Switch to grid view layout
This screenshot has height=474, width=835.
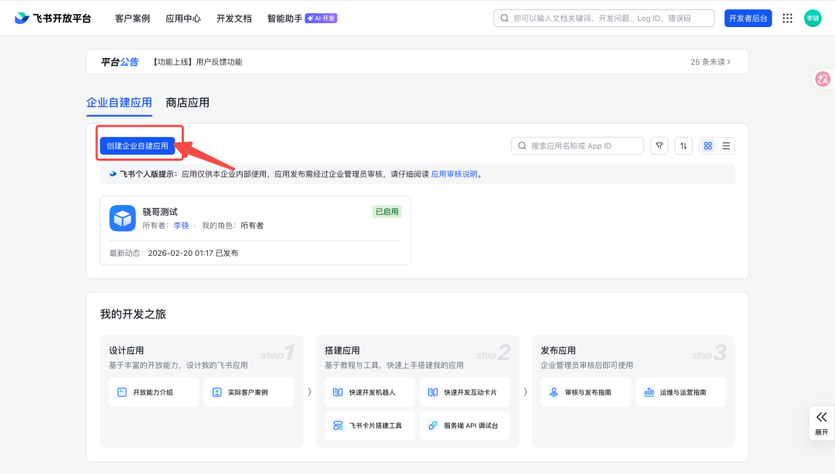coord(707,145)
